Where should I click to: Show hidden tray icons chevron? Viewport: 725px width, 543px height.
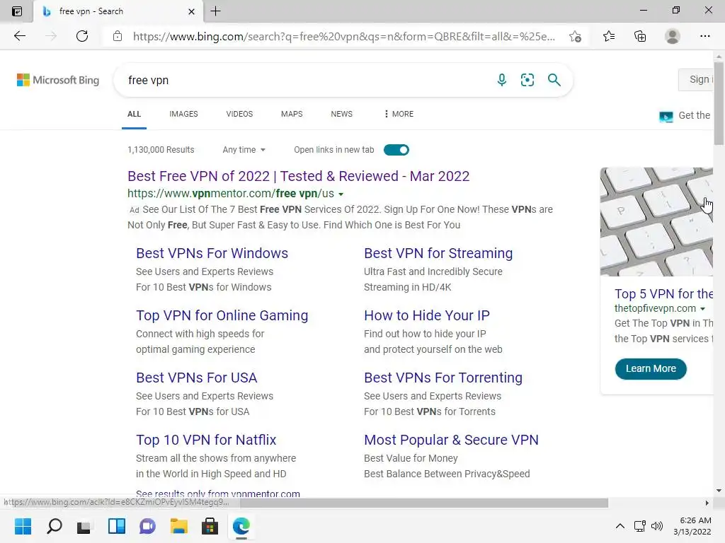tap(620, 526)
